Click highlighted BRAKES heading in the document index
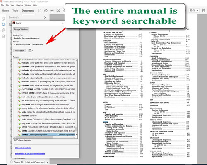This screenshot has width=207, height=165. point(106,122)
